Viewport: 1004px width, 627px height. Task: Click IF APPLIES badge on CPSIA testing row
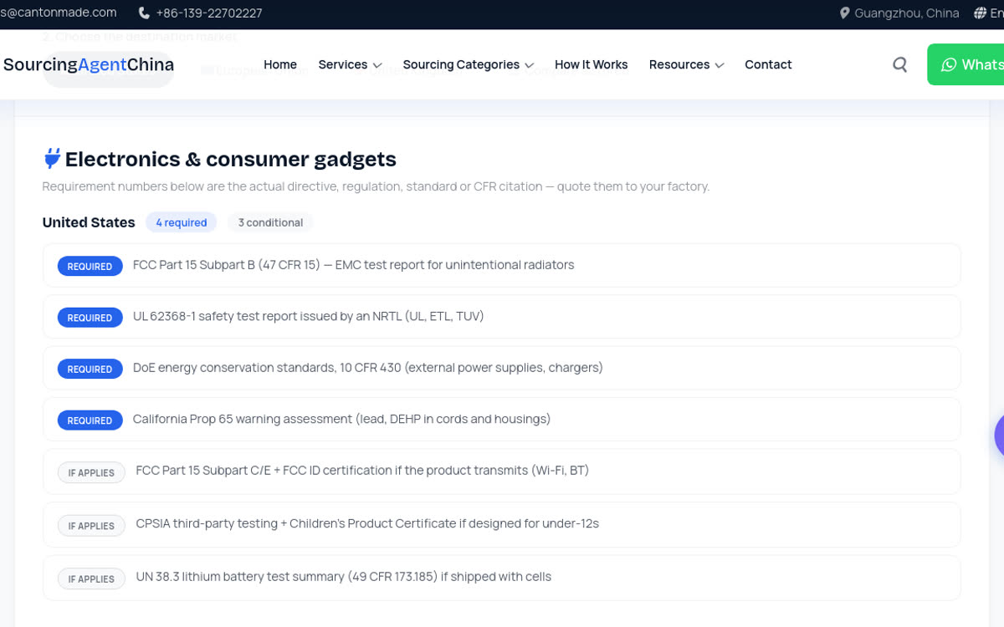click(x=91, y=526)
